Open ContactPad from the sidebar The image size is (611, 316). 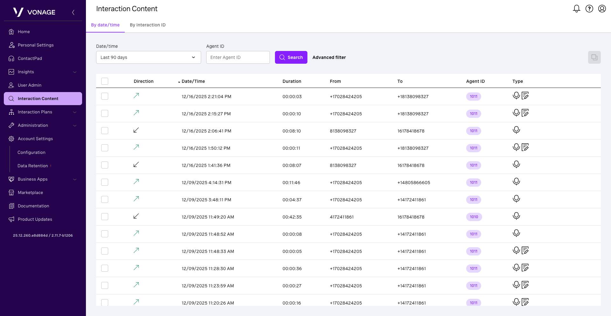click(x=30, y=59)
